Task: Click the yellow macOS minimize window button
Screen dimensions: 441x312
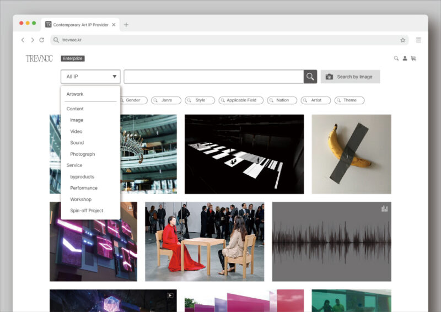Action: (28, 23)
